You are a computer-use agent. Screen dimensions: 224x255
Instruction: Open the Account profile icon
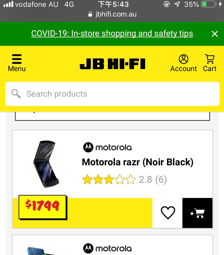click(x=184, y=59)
